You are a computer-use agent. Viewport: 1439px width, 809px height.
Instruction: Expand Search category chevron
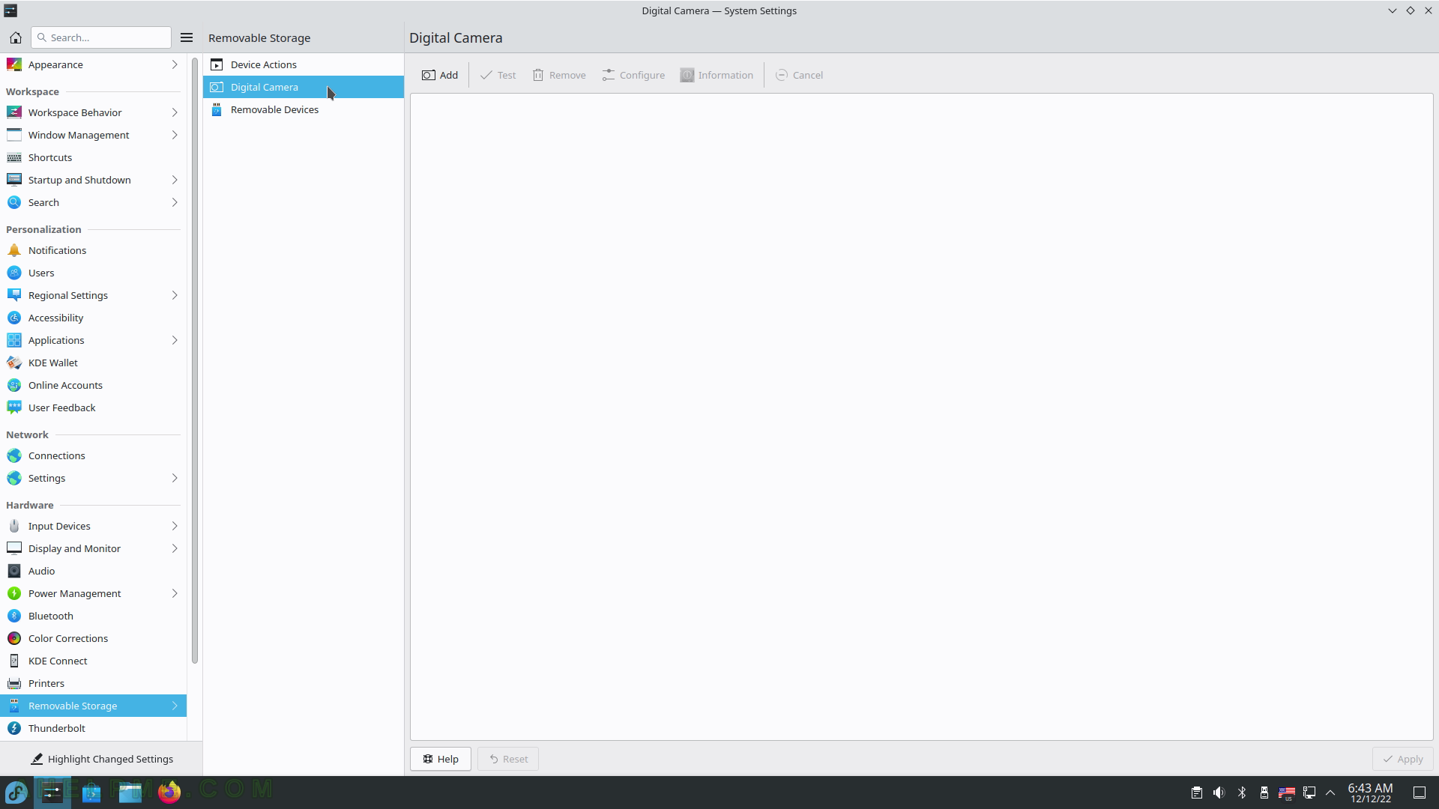click(x=175, y=202)
